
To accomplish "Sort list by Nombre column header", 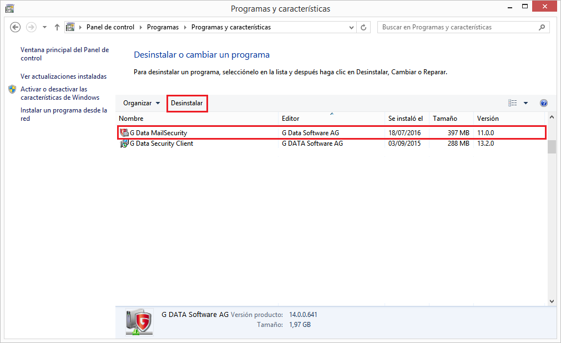I will point(131,119).
